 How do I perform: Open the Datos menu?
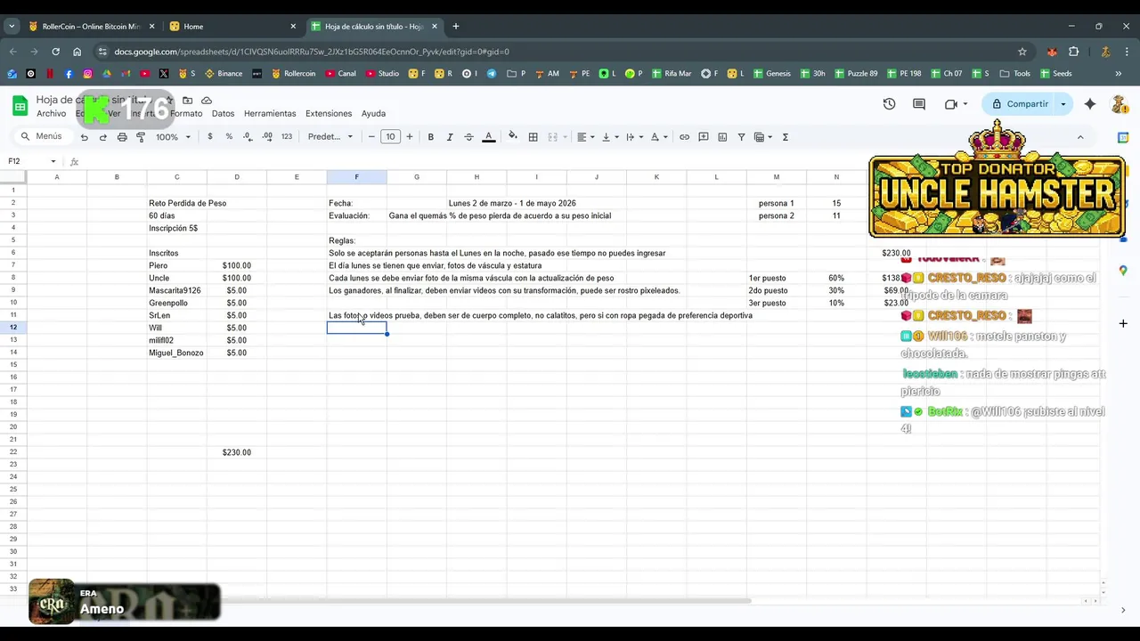pos(223,114)
